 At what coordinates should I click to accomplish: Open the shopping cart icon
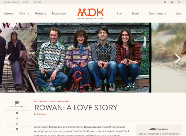tap(179, 2)
